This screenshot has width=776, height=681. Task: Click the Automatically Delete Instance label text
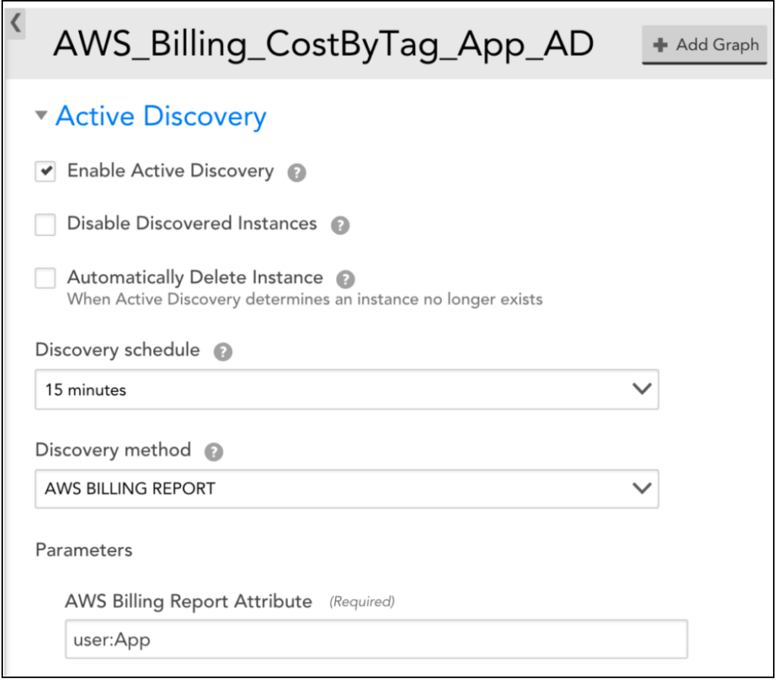(195, 278)
